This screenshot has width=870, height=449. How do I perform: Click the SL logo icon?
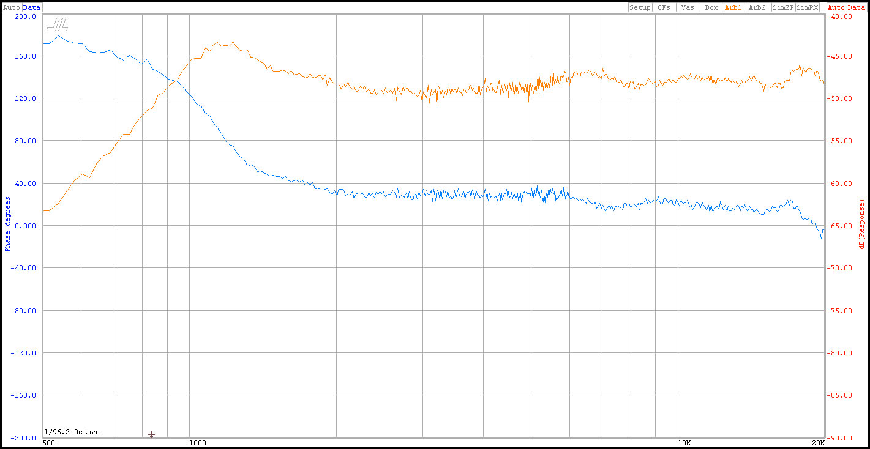[x=57, y=24]
